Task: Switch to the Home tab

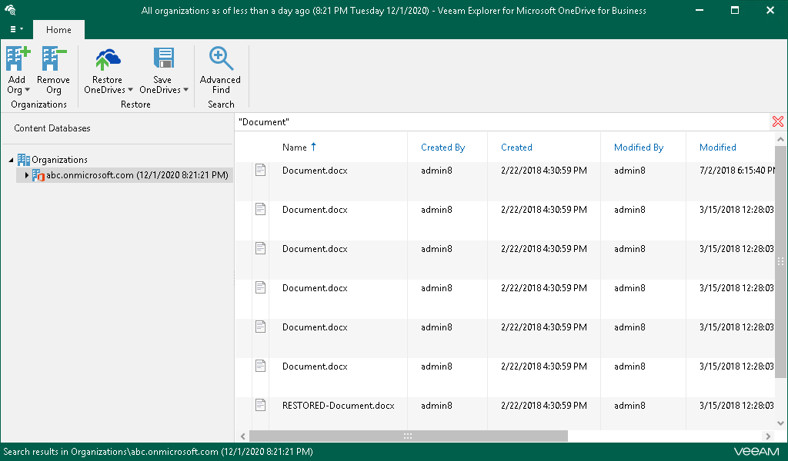Action: point(58,30)
